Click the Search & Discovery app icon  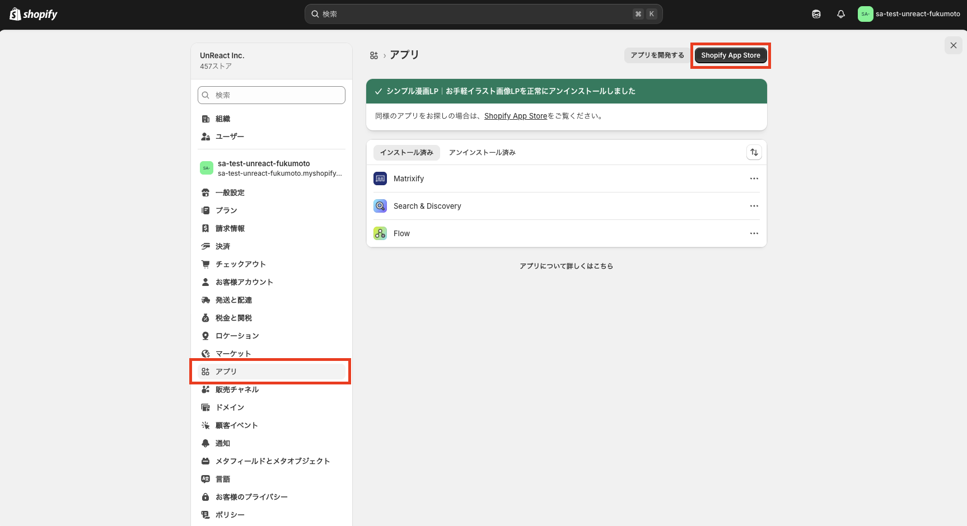click(380, 206)
